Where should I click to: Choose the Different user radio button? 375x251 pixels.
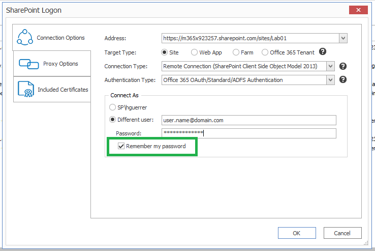tap(112, 119)
